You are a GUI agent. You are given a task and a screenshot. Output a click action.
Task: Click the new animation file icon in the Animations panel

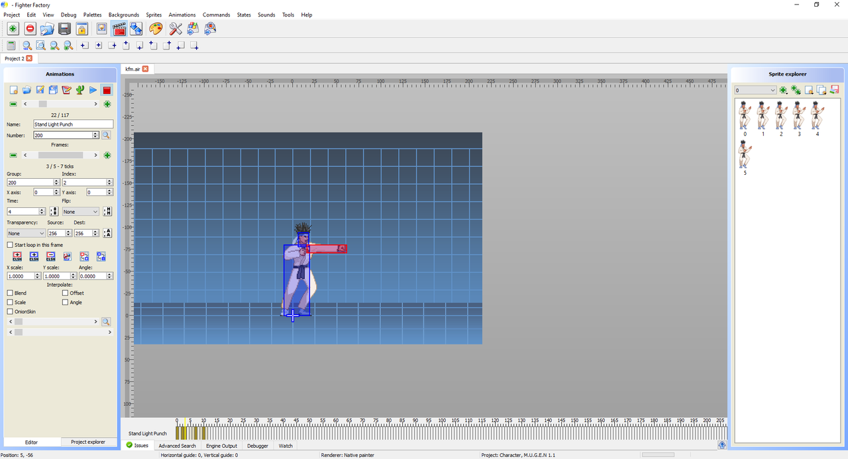13,90
